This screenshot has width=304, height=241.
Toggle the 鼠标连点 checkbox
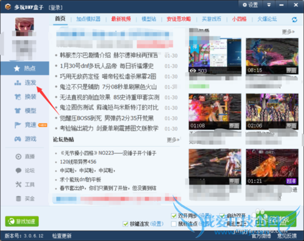174,224
